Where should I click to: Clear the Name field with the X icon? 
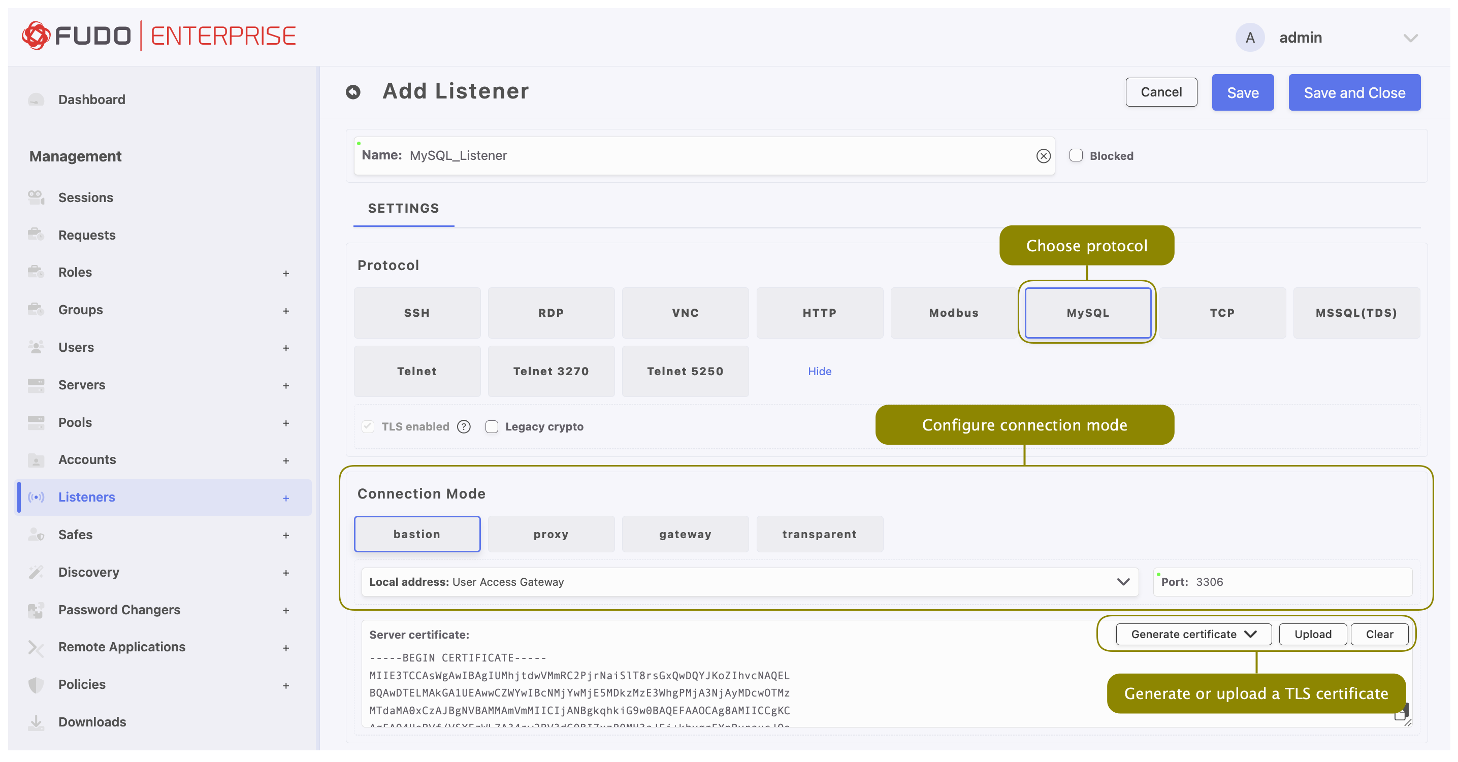click(1043, 155)
